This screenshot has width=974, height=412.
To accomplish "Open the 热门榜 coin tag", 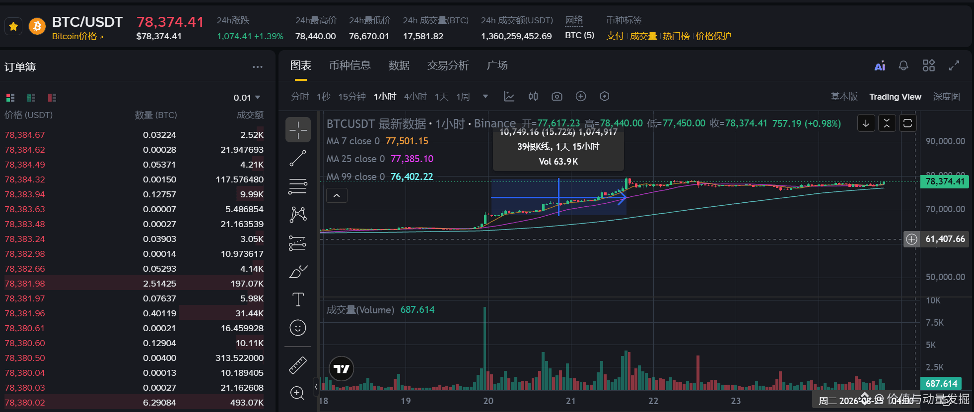I will pyautogui.click(x=676, y=36).
